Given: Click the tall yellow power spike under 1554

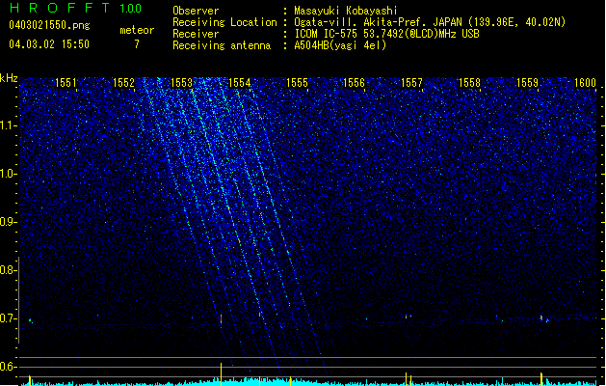Looking at the screenshot, I should (221, 373).
